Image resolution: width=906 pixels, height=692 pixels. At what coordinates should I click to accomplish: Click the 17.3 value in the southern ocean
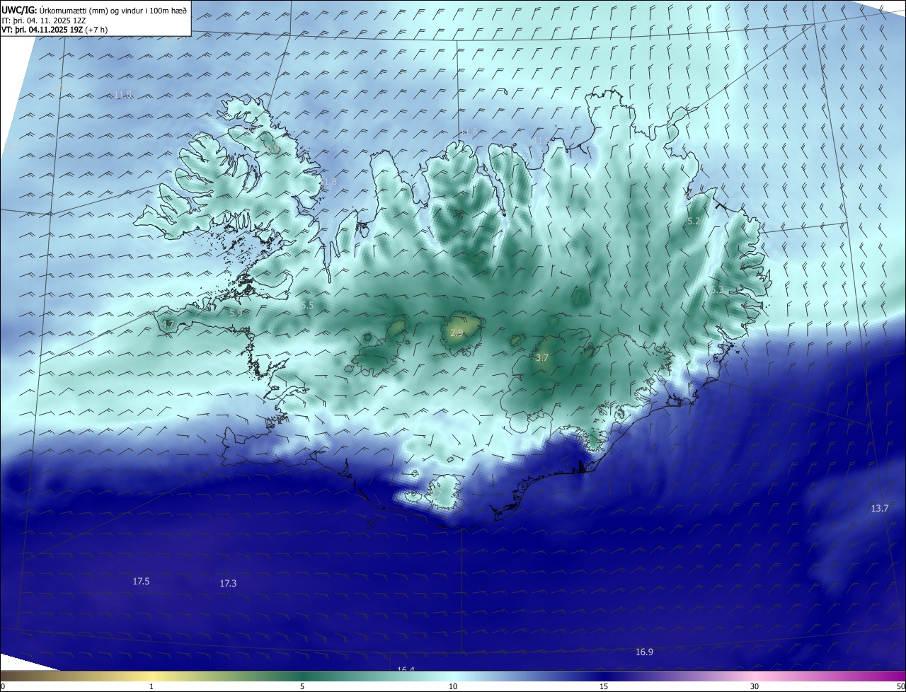[228, 583]
